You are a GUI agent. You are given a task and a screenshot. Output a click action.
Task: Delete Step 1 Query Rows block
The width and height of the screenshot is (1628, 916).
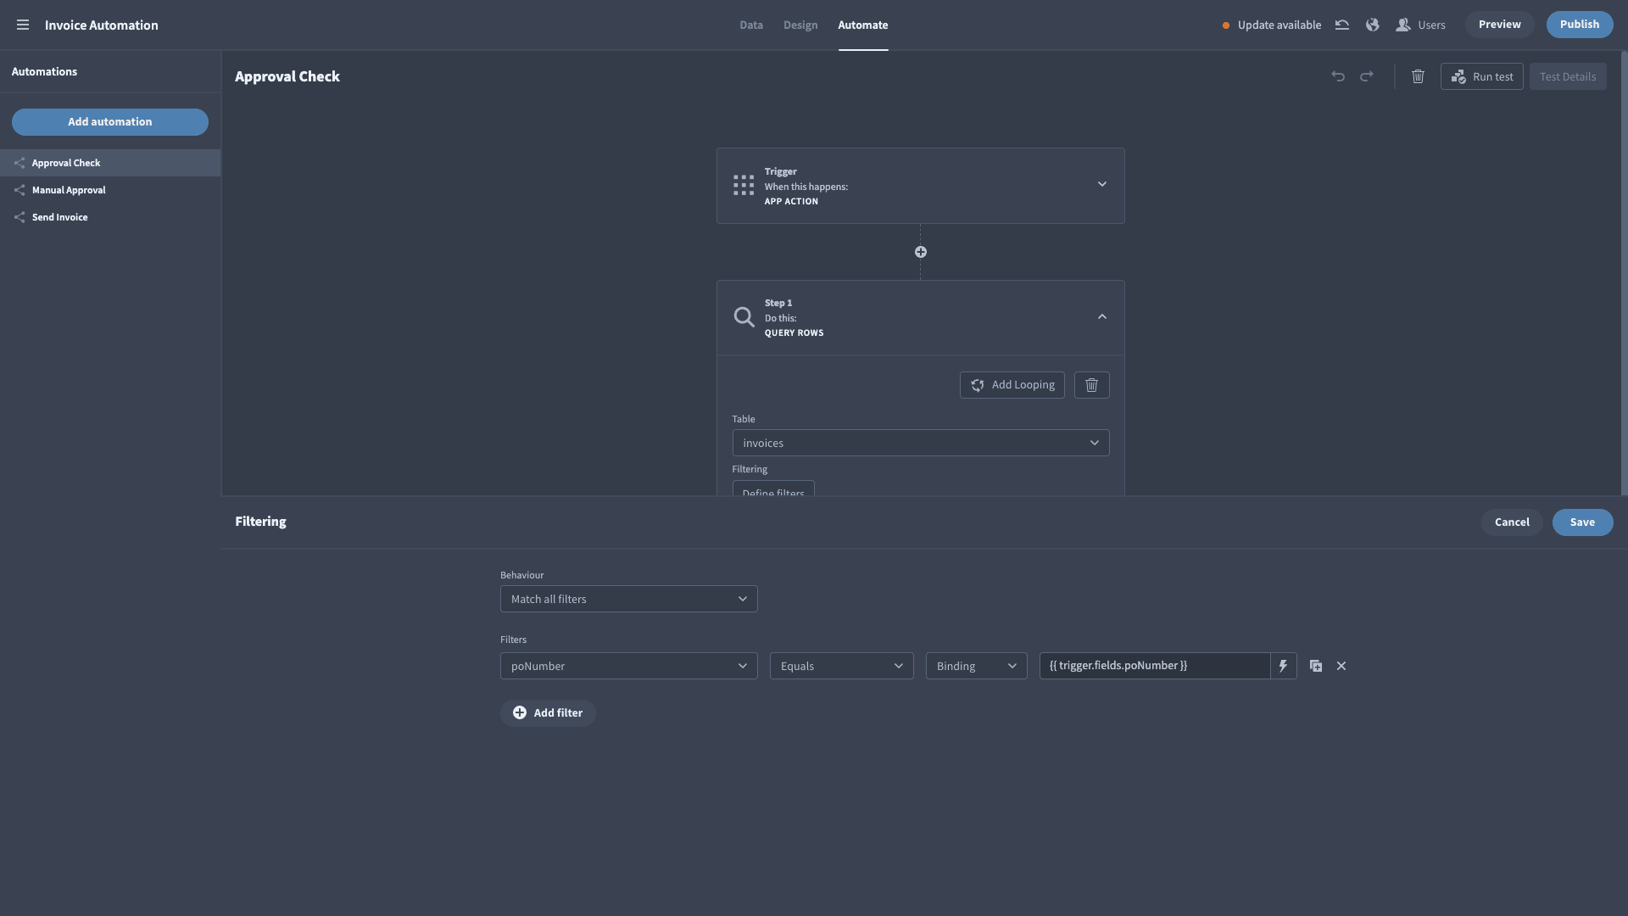[1092, 385]
